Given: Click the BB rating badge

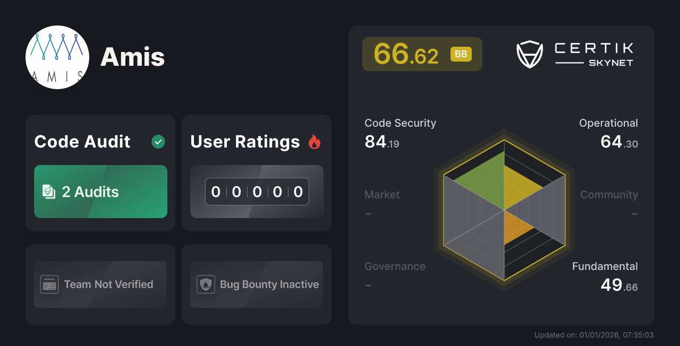Looking at the screenshot, I should 461,54.
